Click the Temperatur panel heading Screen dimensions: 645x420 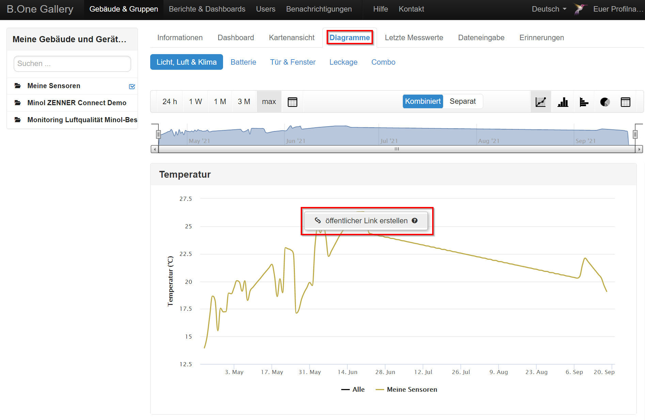click(185, 174)
